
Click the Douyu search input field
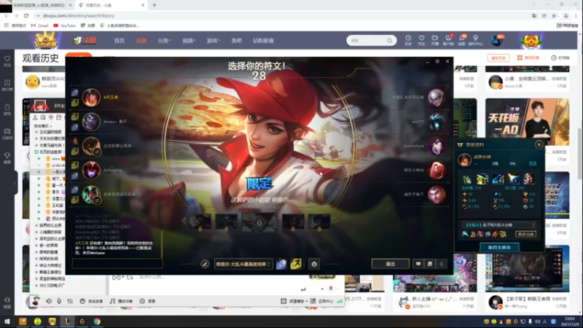point(367,40)
